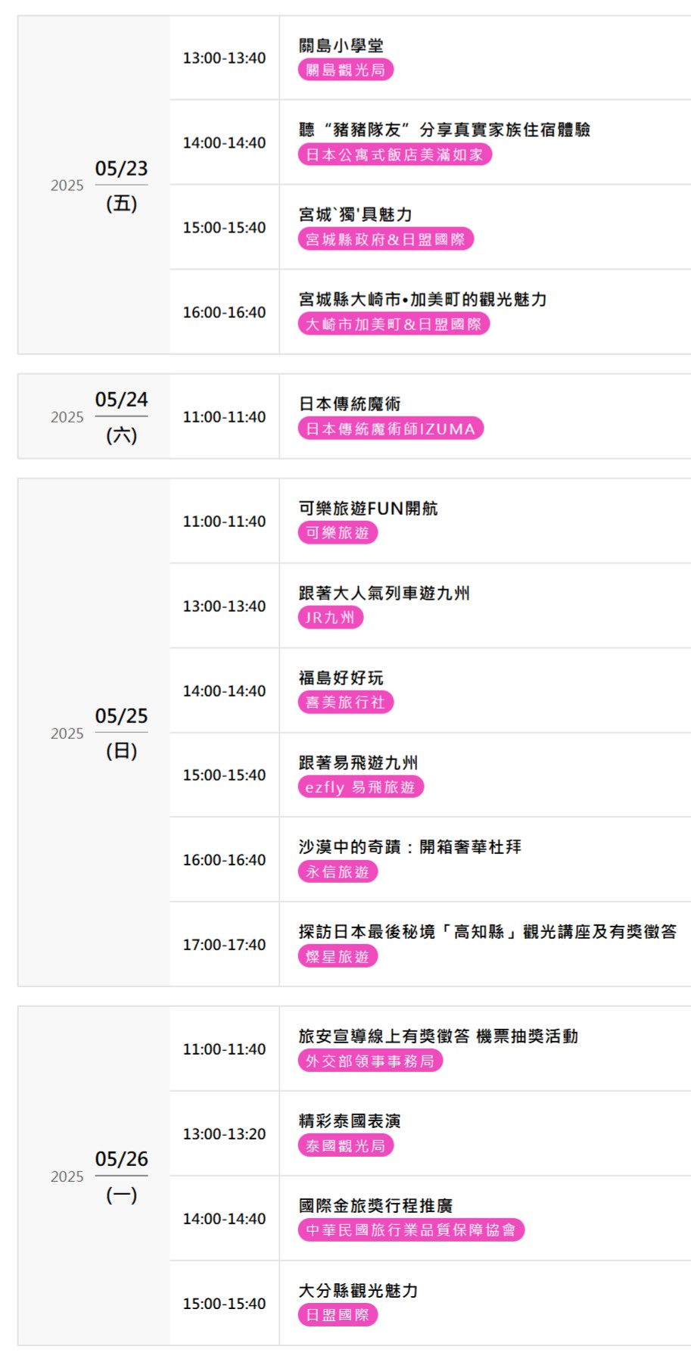691x1359 pixels.
Task: Click the 大崎市加美町&日盟國際 tag
Action: [x=394, y=325]
